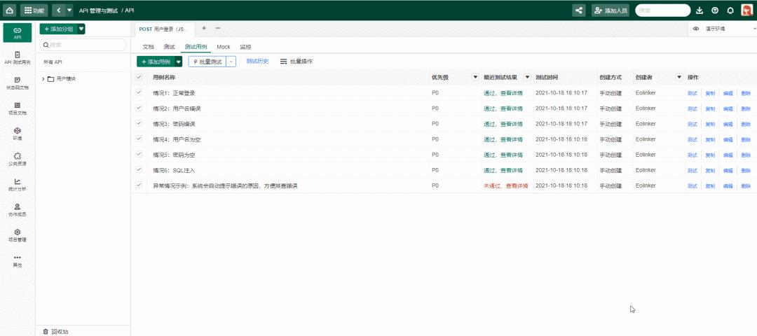Open the 最近测试结果 column filter
Viewport: 757px width, 336px height.
[x=527, y=77]
